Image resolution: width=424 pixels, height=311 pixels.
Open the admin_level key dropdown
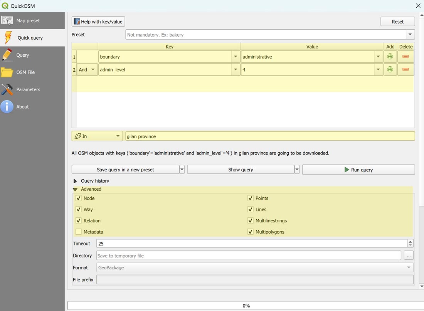(236, 70)
